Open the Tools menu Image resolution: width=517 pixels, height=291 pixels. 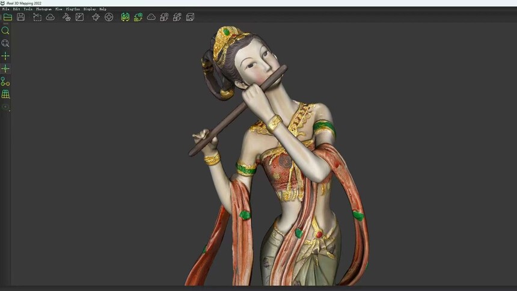(28, 9)
